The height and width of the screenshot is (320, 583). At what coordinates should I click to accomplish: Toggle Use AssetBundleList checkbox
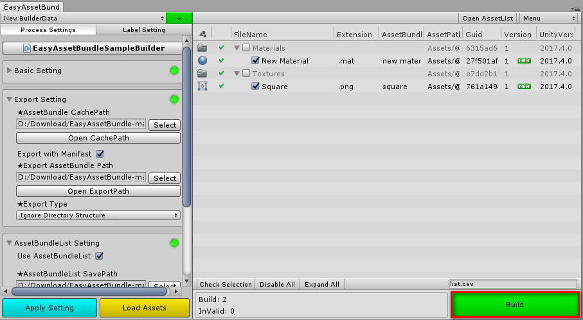[99, 256]
